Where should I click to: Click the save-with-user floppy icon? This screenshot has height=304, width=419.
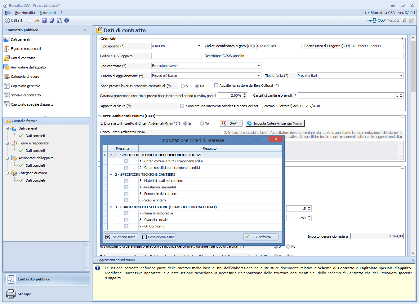coord(59,20)
